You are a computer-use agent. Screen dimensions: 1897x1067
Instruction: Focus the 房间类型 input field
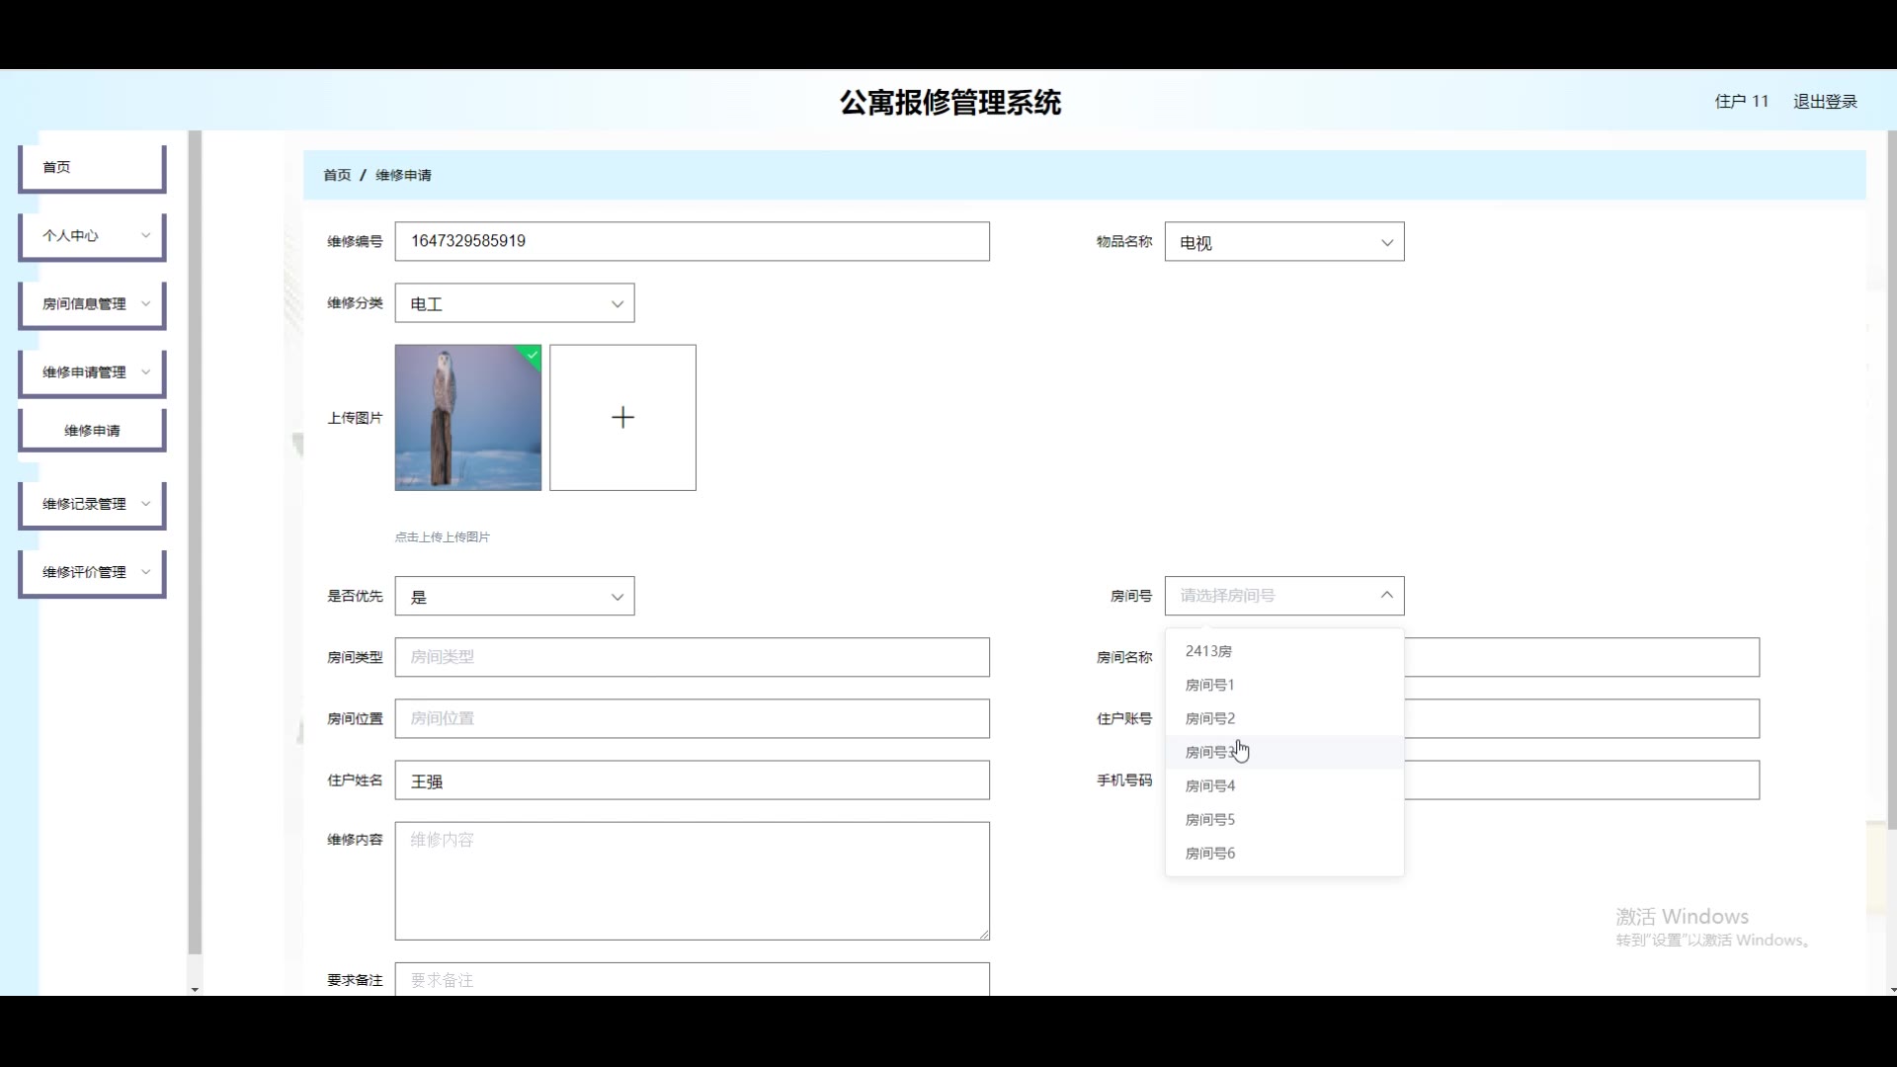pos(692,657)
